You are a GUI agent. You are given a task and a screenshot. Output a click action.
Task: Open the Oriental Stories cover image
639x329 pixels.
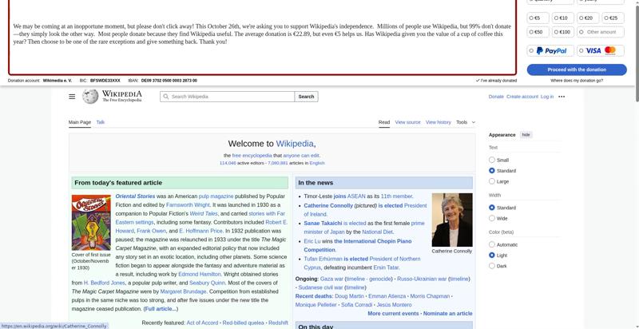click(x=91, y=223)
